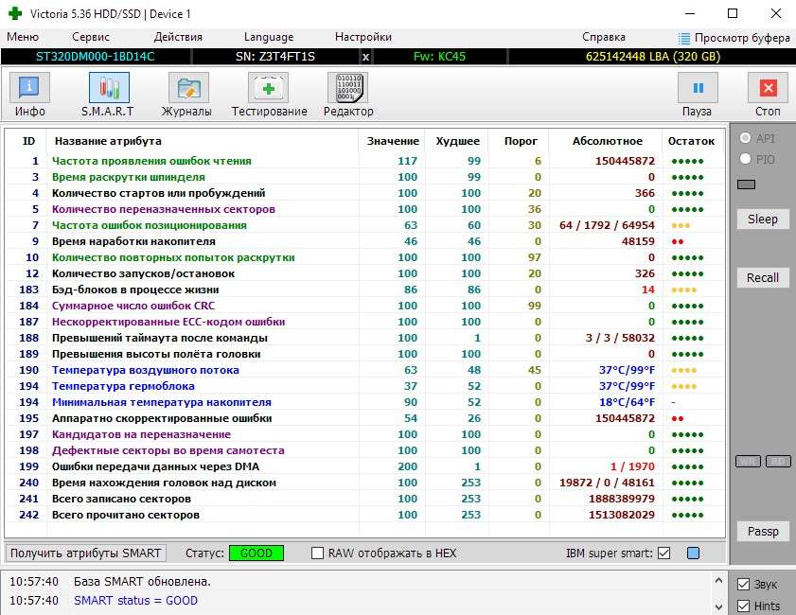Select row Температура гермоблока
The height and width of the screenshot is (615, 796).
tap(364, 386)
